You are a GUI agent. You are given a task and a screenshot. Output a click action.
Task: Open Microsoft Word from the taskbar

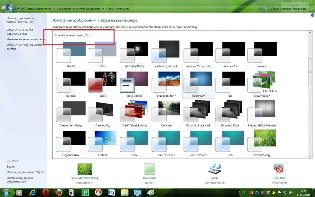click(x=111, y=192)
